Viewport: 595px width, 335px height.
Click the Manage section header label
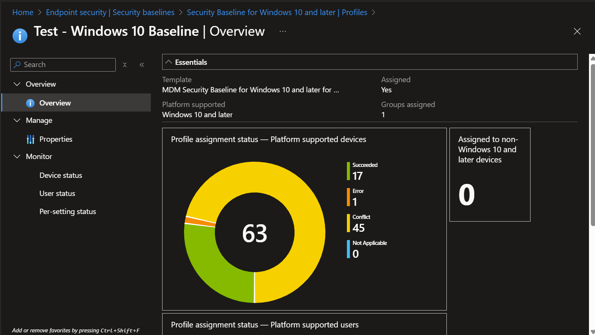coord(39,120)
